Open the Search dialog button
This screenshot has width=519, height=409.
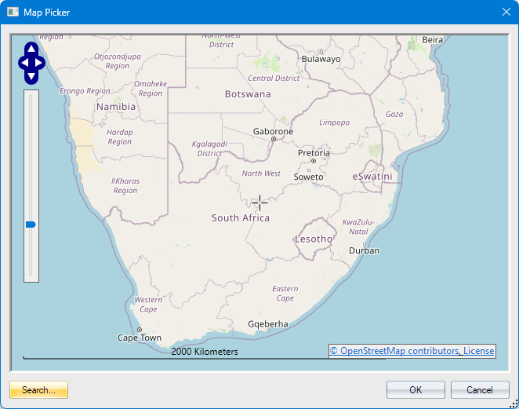[39, 390]
